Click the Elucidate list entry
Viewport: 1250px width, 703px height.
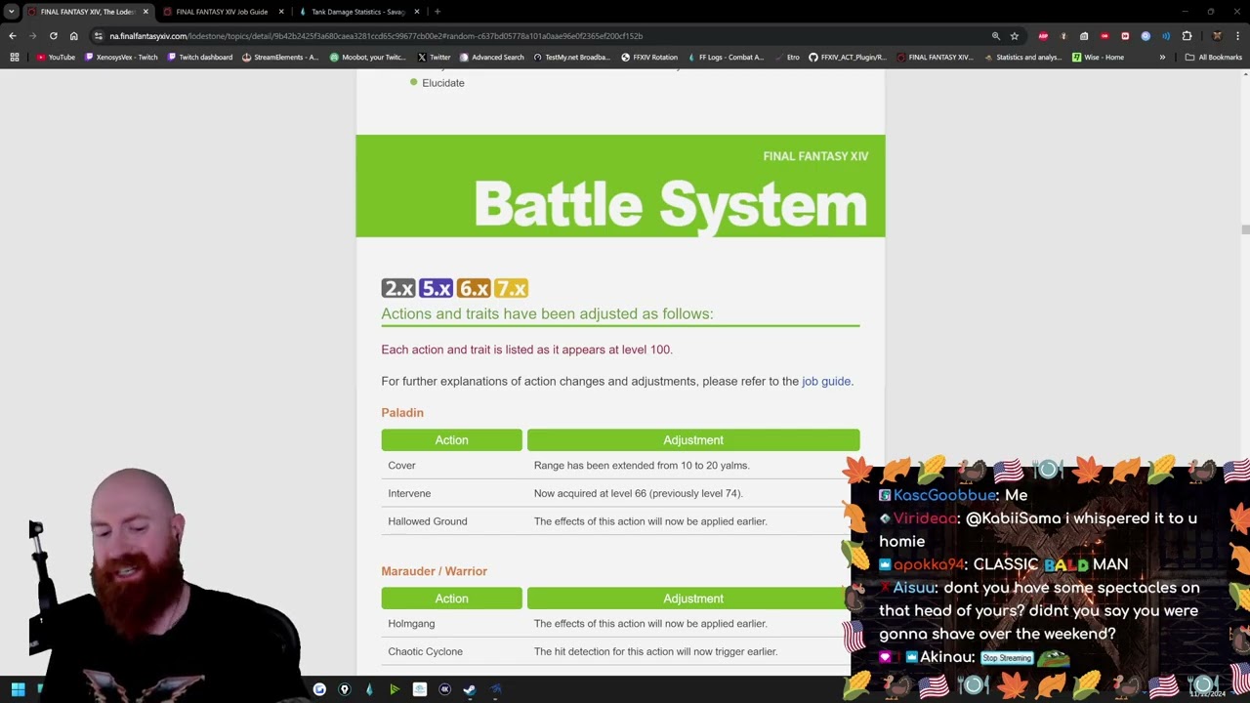(x=443, y=83)
